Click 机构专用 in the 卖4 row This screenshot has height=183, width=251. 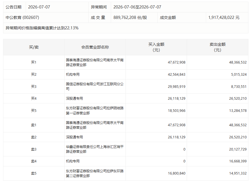73,161
